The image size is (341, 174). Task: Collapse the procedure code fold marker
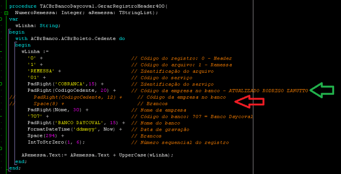6,13
